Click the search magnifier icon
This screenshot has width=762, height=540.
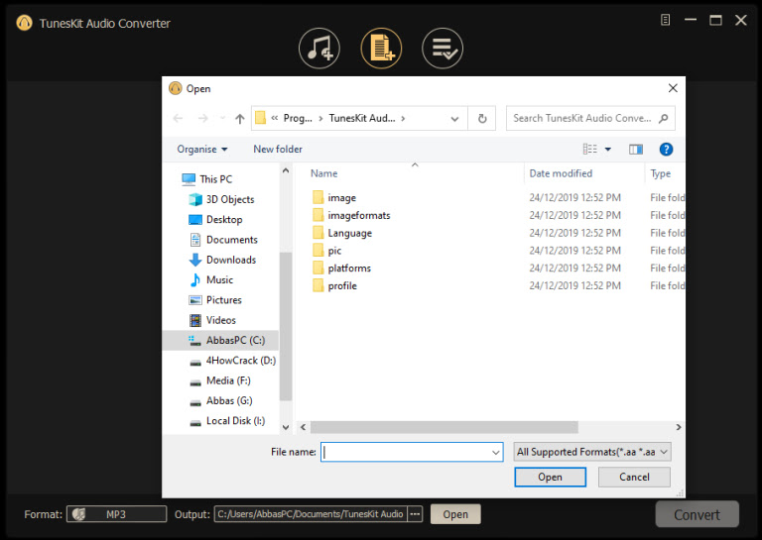point(664,118)
